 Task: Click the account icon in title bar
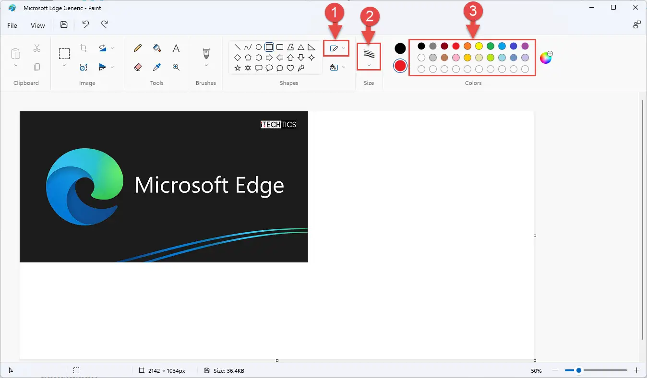tap(637, 25)
